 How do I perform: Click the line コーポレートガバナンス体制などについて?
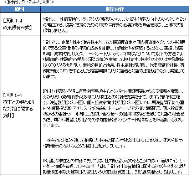[x=113, y=54]
